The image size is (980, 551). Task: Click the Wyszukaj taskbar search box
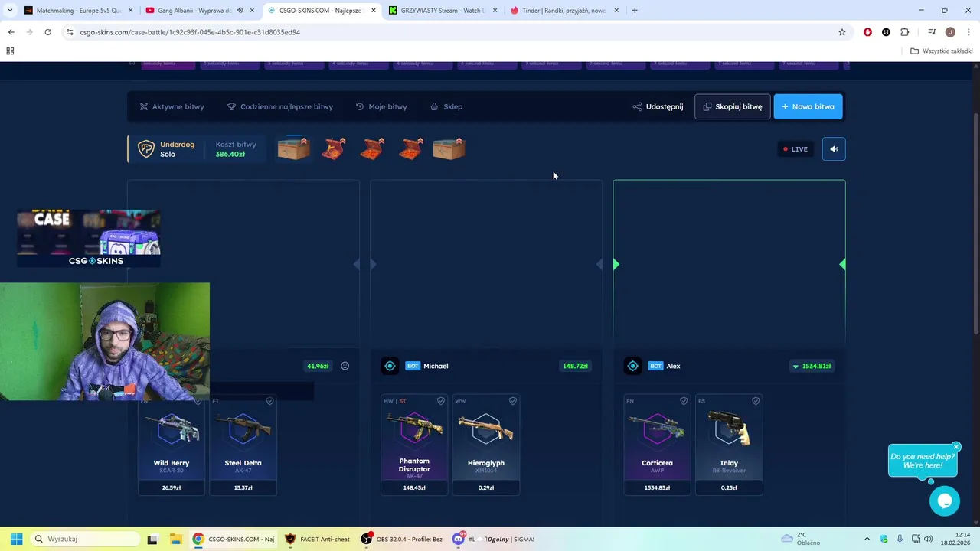point(85,539)
